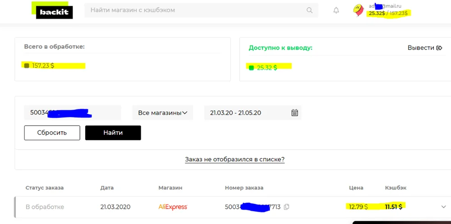Screen dimensions: 451x224
Task: Click the Доступно к выводу label
Action: (281, 48)
